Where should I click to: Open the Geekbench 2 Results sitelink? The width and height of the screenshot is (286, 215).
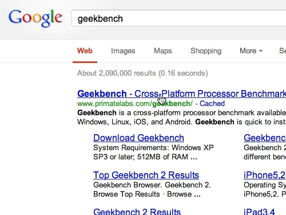click(x=137, y=212)
